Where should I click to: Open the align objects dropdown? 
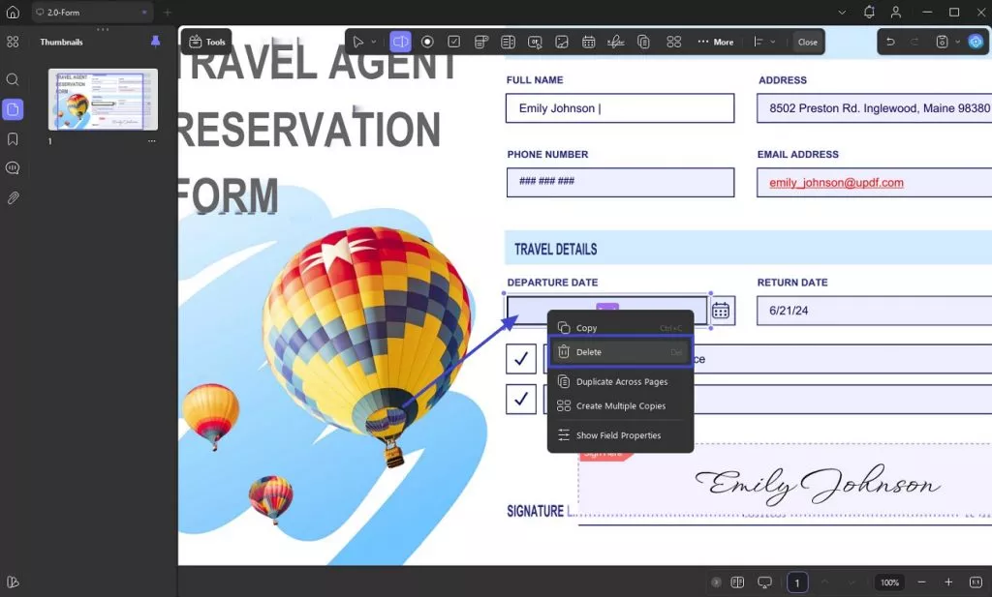click(x=764, y=42)
